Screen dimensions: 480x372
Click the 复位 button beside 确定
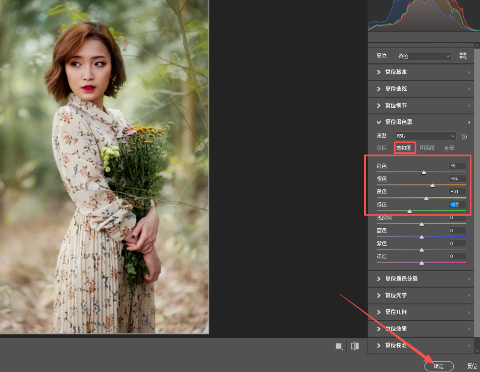472,366
